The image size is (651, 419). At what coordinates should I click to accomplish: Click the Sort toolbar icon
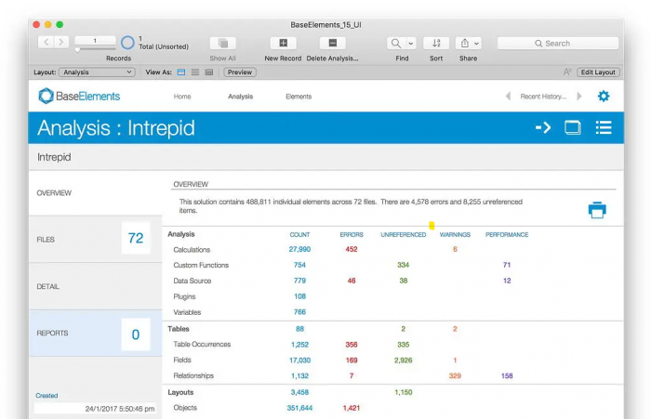tap(436, 43)
